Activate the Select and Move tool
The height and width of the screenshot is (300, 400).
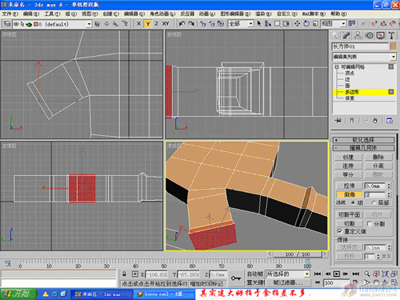click(297, 24)
